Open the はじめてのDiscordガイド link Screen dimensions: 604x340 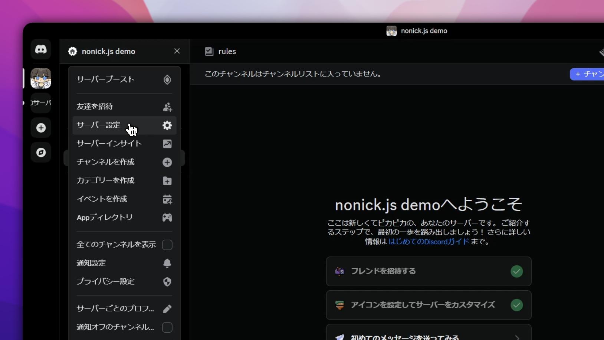[x=429, y=242]
